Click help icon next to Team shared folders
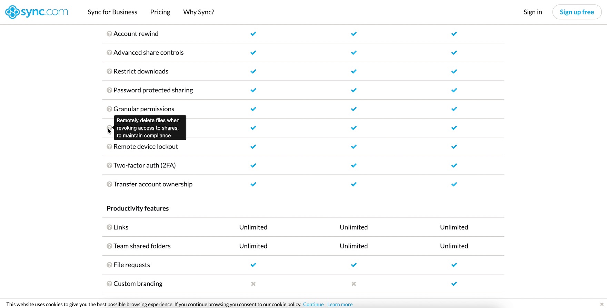 [109, 246]
